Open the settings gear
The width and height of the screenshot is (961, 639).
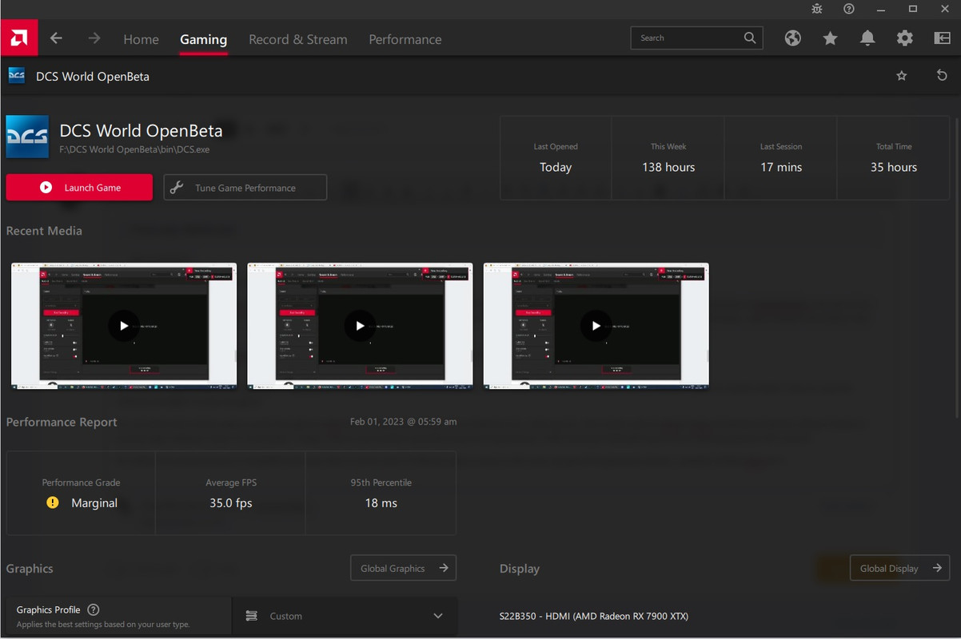(x=904, y=38)
